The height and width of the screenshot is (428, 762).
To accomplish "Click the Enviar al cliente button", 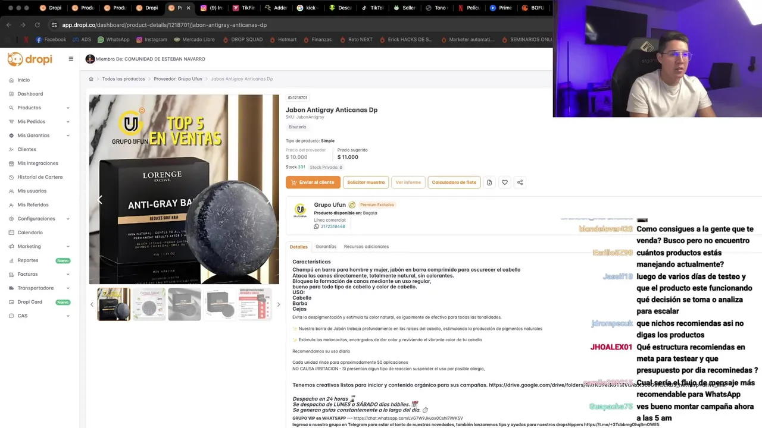I will pyautogui.click(x=313, y=182).
